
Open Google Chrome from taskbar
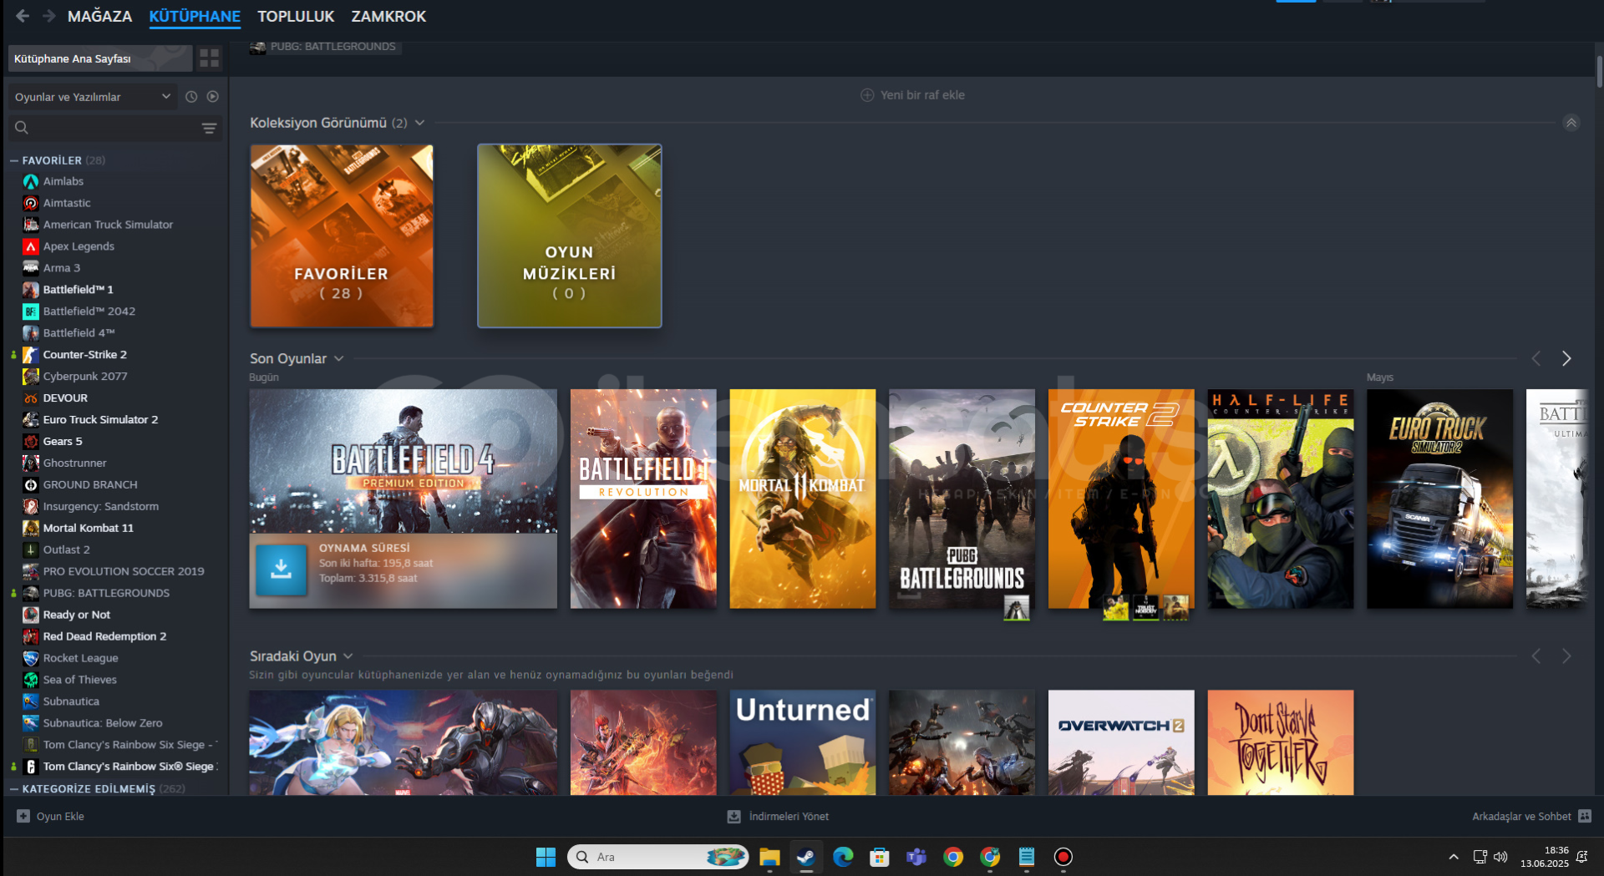click(953, 857)
